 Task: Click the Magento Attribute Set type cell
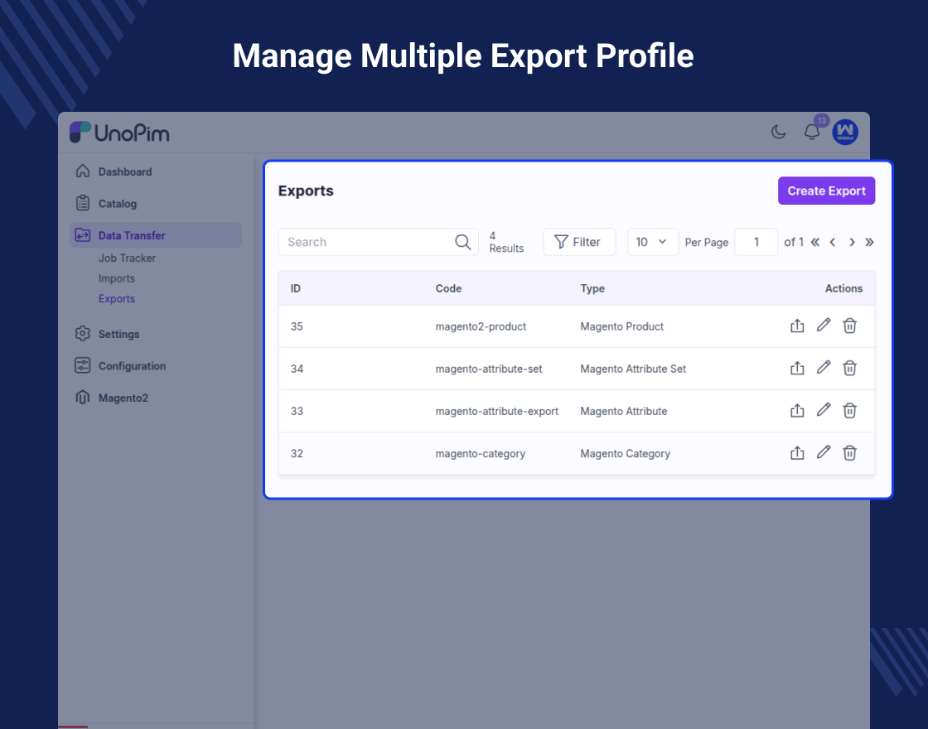(x=633, y=369)
